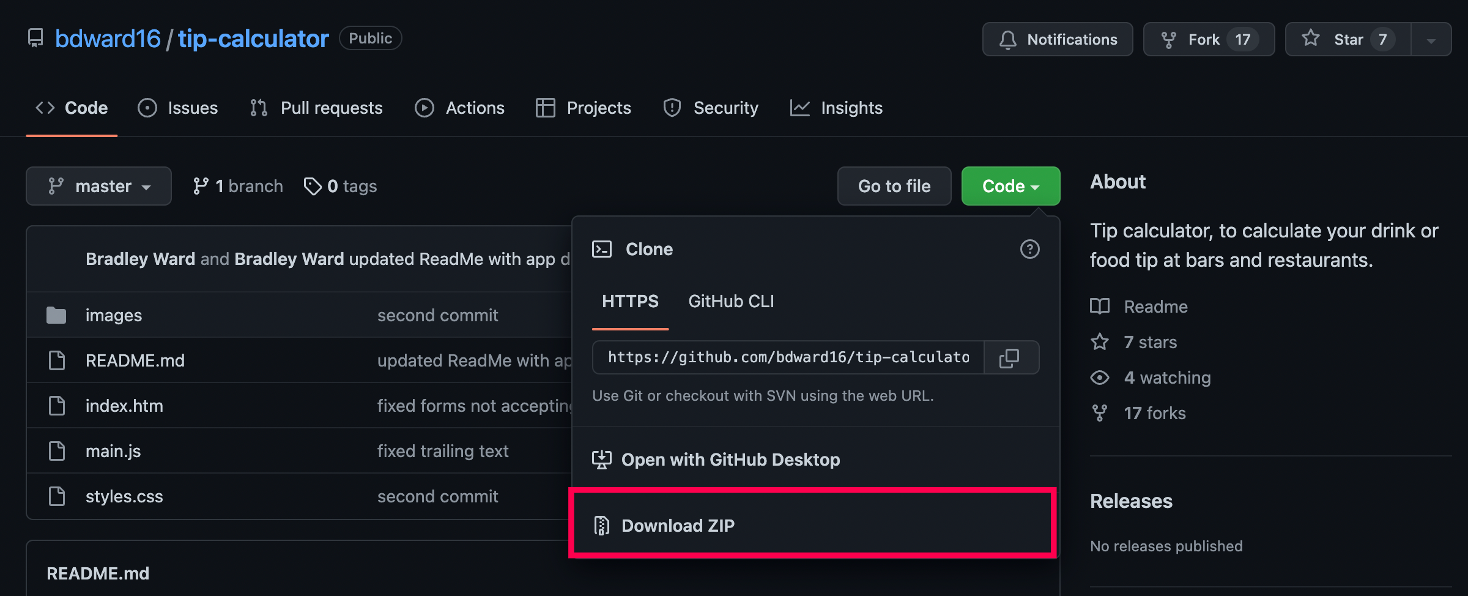Image resolution: width=1468 pixels, height=596 pixels.
Task: Click the branch icon next to 1 branch
Action: pos(201,186)
